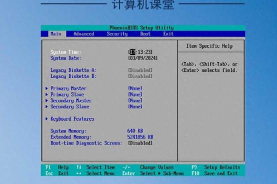Open the Secondary Master submenu label
This screenshot has width=277, height=184.
tap(71, 101)
